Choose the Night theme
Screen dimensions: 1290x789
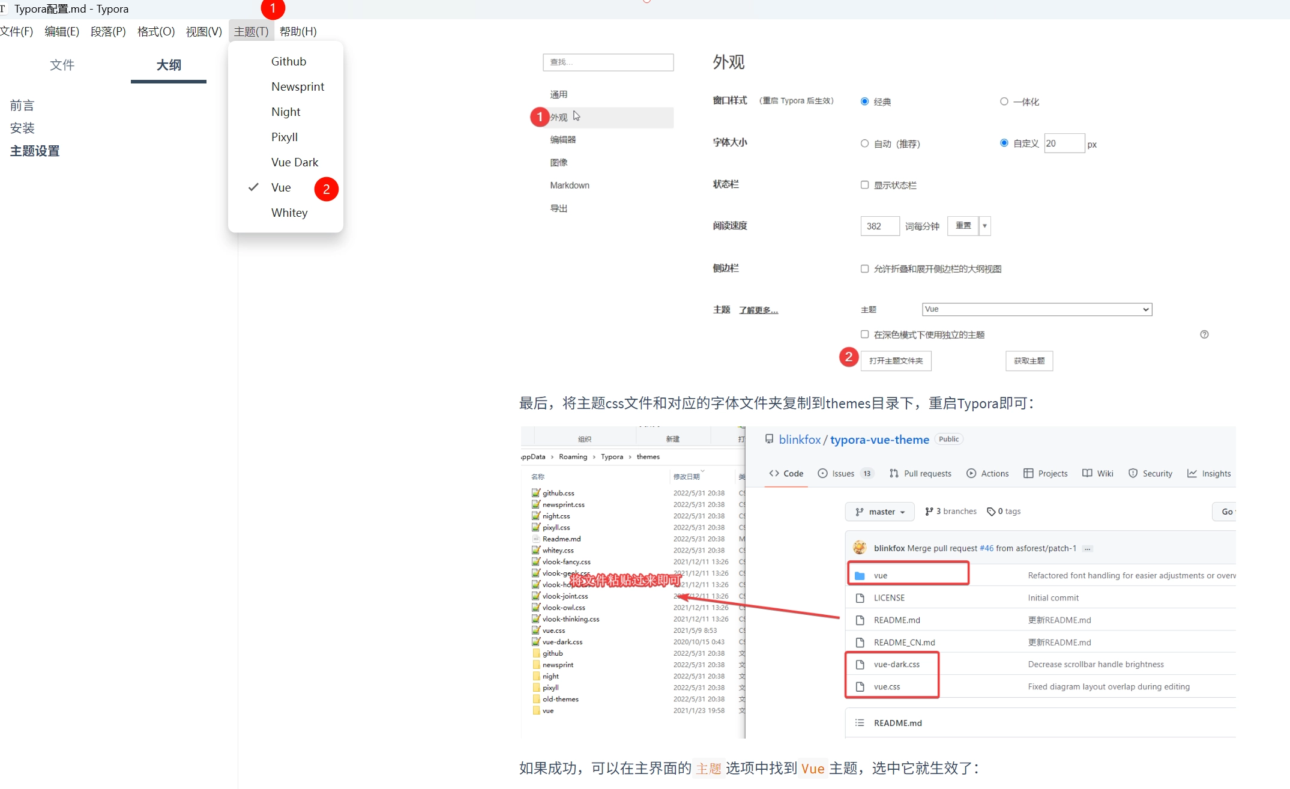coord(286,112)
